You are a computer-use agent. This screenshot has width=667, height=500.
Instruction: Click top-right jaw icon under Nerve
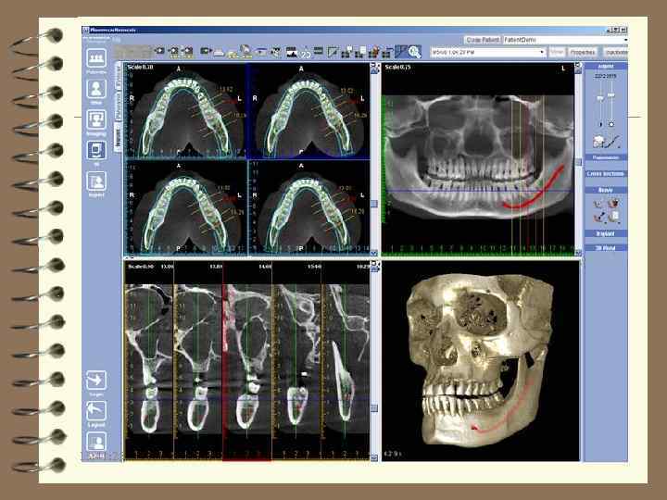(x=613, y=203)
